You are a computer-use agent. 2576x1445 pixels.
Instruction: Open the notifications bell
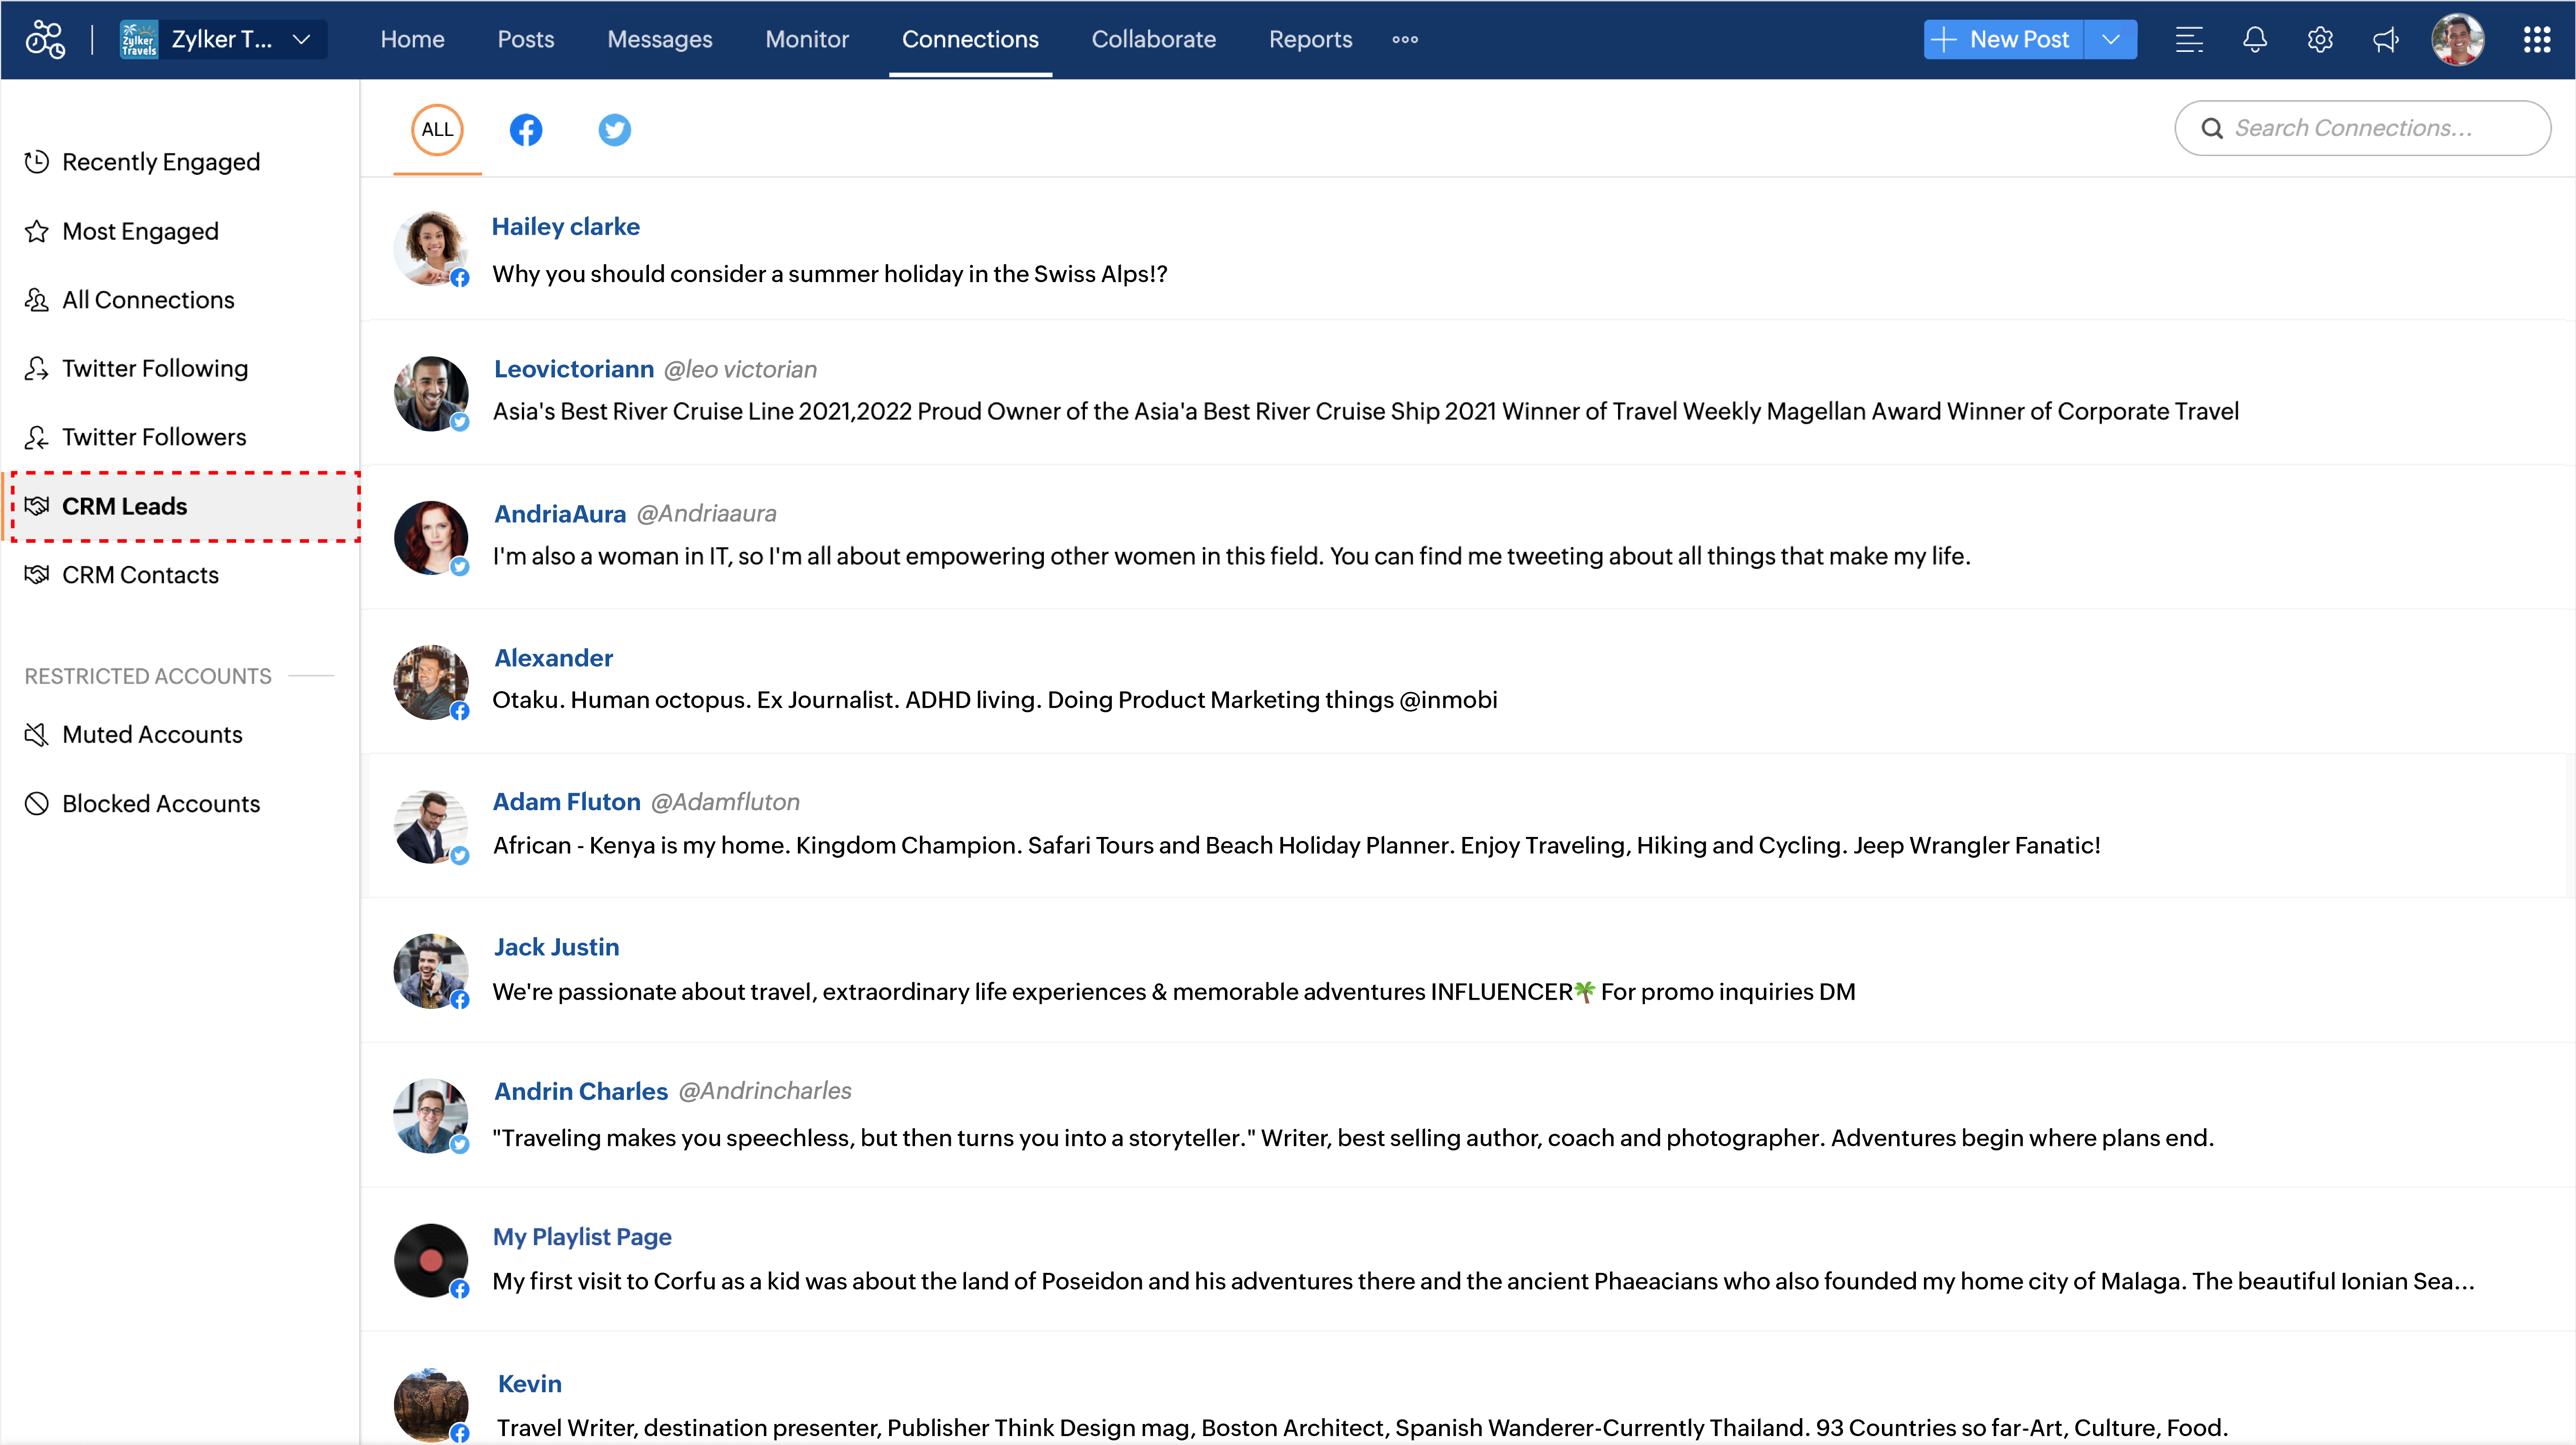2254,40
